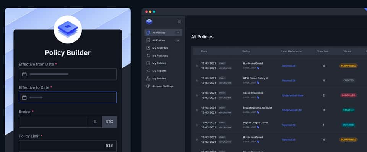Click tranches value 3 in Breach Crypto_CoinList row
The image size is (367, 152).
pyautogui.click(x=324, y=110)
